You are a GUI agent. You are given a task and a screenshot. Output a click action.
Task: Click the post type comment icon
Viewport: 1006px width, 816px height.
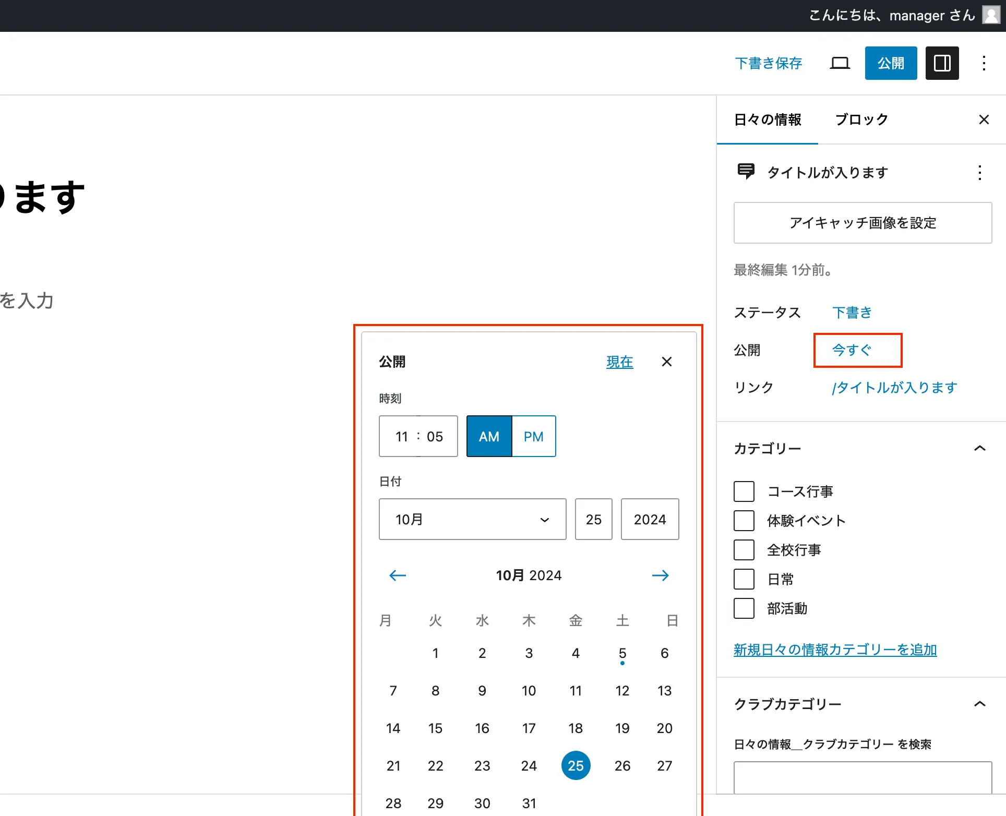point(746,171)
